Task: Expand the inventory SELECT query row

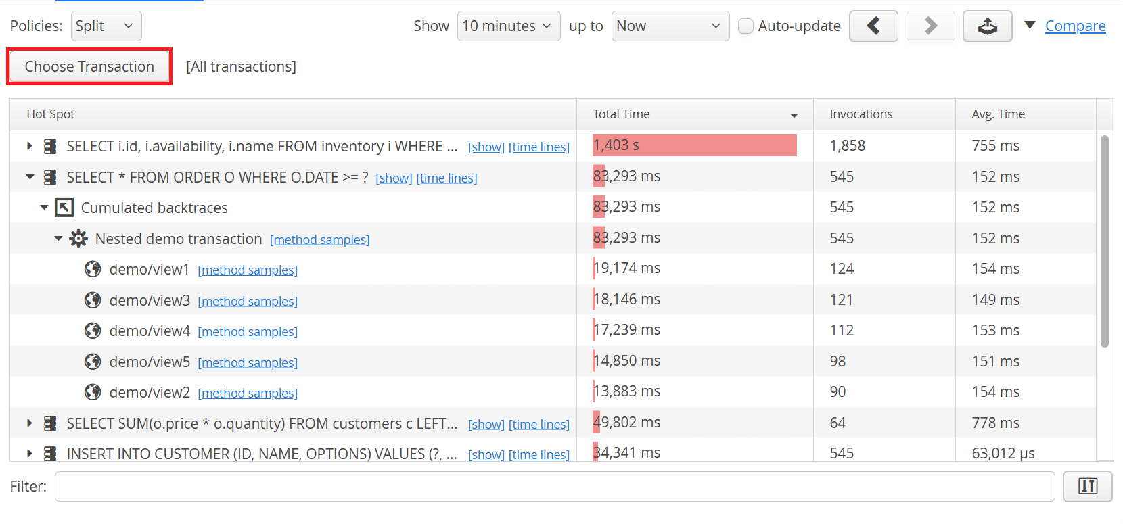Action: point(29,146)
